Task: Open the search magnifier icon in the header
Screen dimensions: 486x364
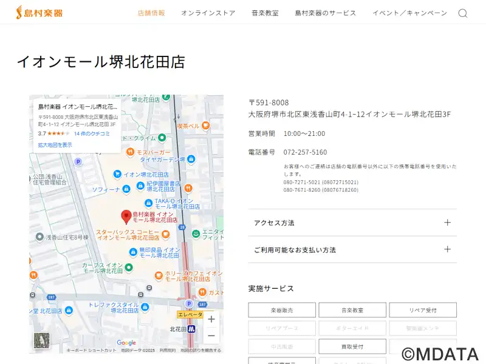Action: pos(463,13)
